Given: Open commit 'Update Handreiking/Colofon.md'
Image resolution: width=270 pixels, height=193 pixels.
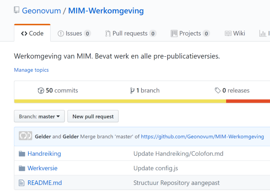Looking at the screenshot, I should pyautogui.click(x=178, y=154).
